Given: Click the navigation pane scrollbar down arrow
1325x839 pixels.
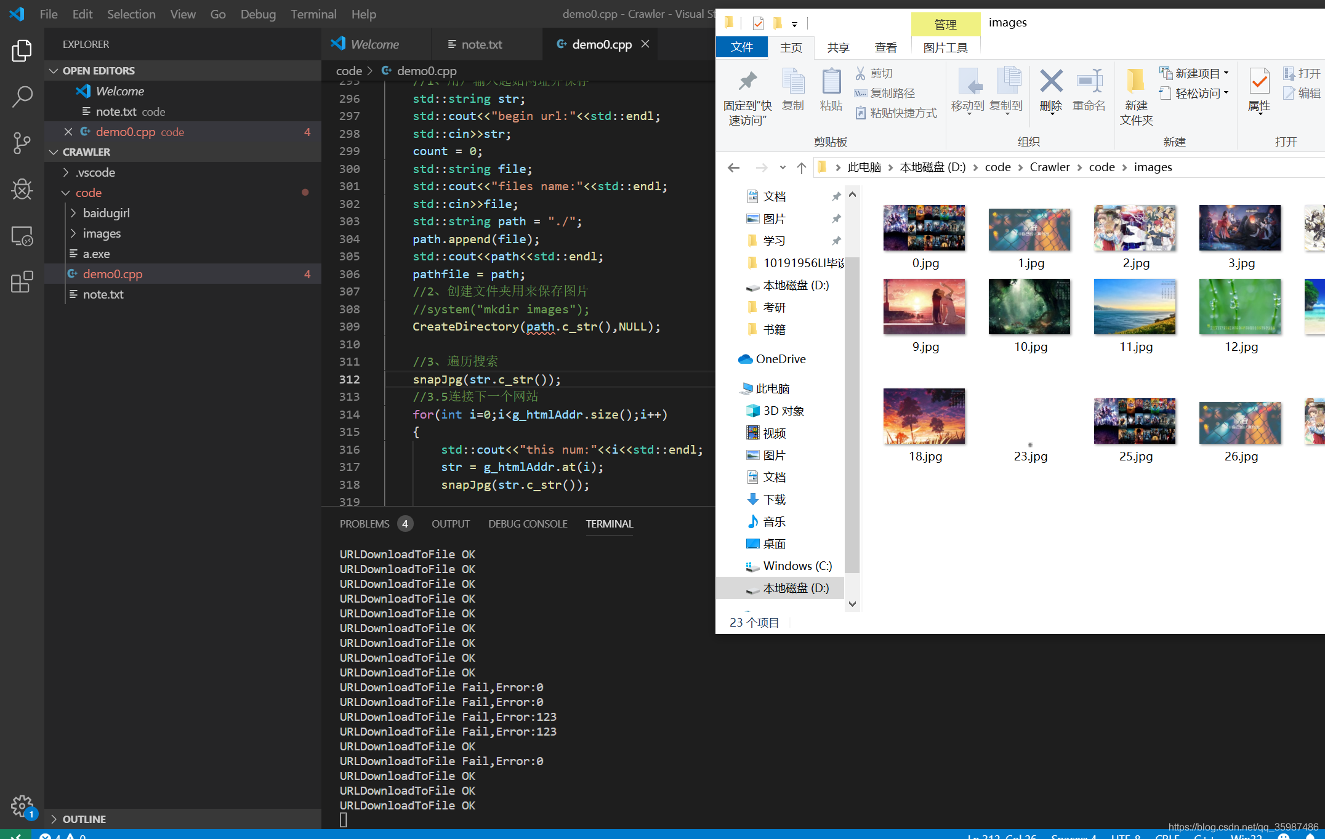Looking at the screenshot, I should tap(853, 604).
